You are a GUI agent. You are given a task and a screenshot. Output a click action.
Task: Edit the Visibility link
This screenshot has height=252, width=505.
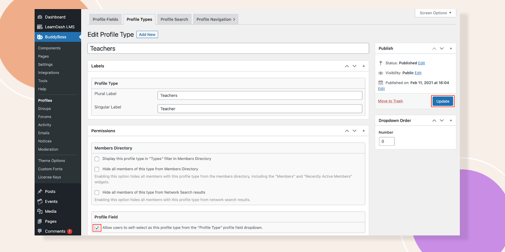coord(418,73)
